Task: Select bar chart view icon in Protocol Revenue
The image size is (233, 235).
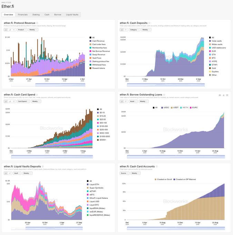Action: pos(6,30)
